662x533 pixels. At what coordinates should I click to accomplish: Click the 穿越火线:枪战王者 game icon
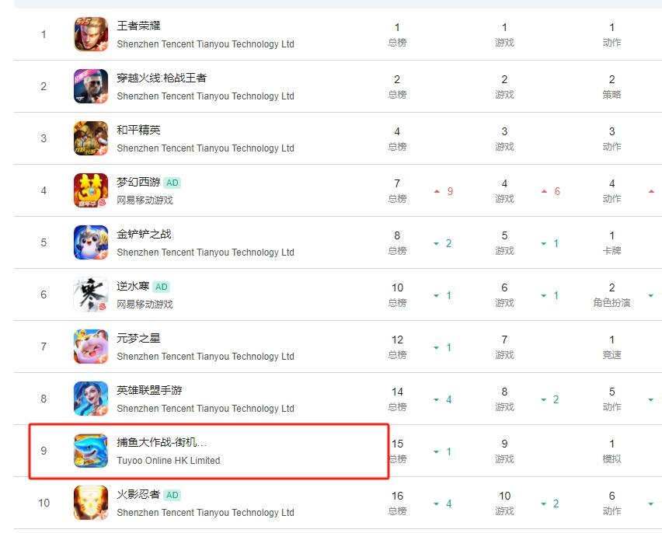(91, 86)
